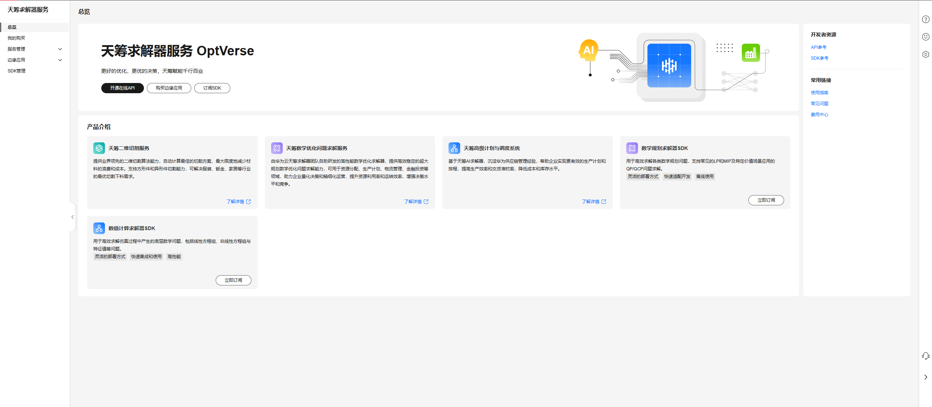
Task: Click external link icon in 天筹二维切割服务 card
Action: coord(248,202)
